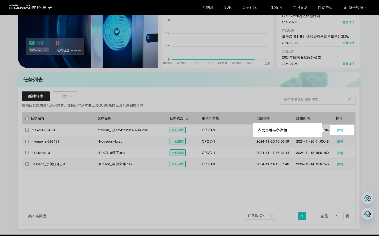Click task name 4-queens-692481
Screen dimensions: 379x236
click(45, 141)
